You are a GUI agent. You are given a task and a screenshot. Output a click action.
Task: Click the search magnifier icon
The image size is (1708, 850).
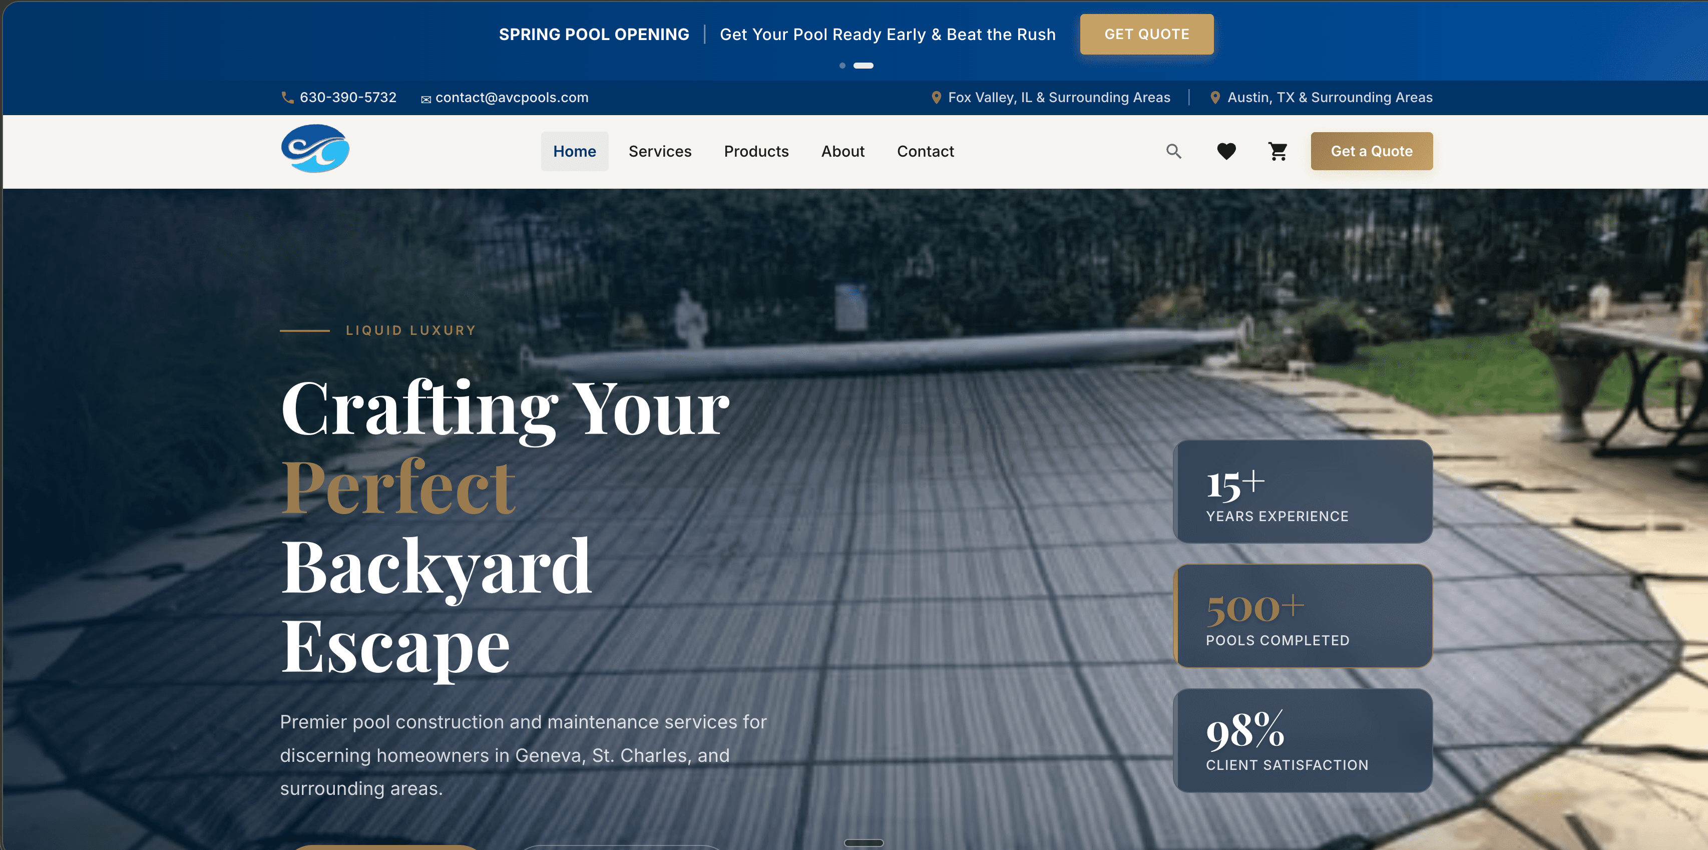pos(1173,151)
